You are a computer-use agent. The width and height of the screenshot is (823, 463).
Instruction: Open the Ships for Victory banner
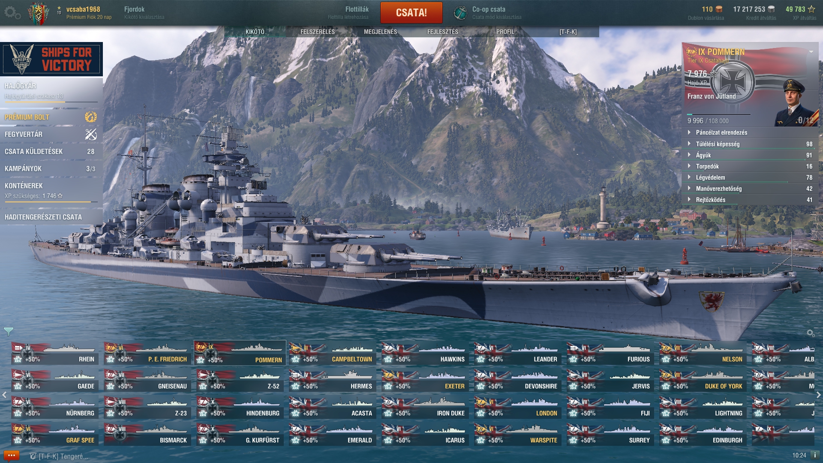[x=51, y=59]
